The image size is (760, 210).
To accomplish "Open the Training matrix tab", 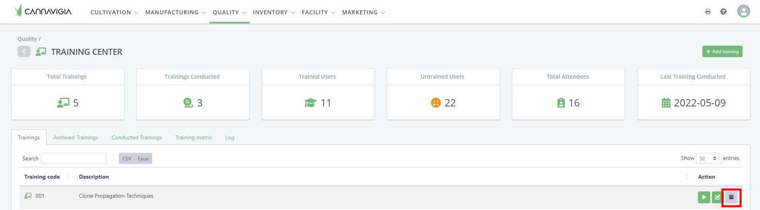I will [194, 137].
